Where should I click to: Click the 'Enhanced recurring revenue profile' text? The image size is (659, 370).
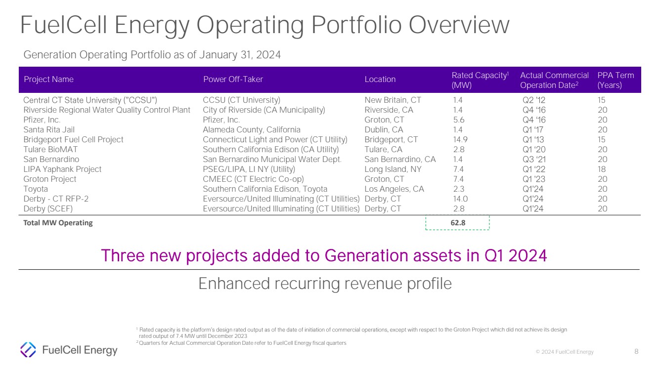pos(325,284)
